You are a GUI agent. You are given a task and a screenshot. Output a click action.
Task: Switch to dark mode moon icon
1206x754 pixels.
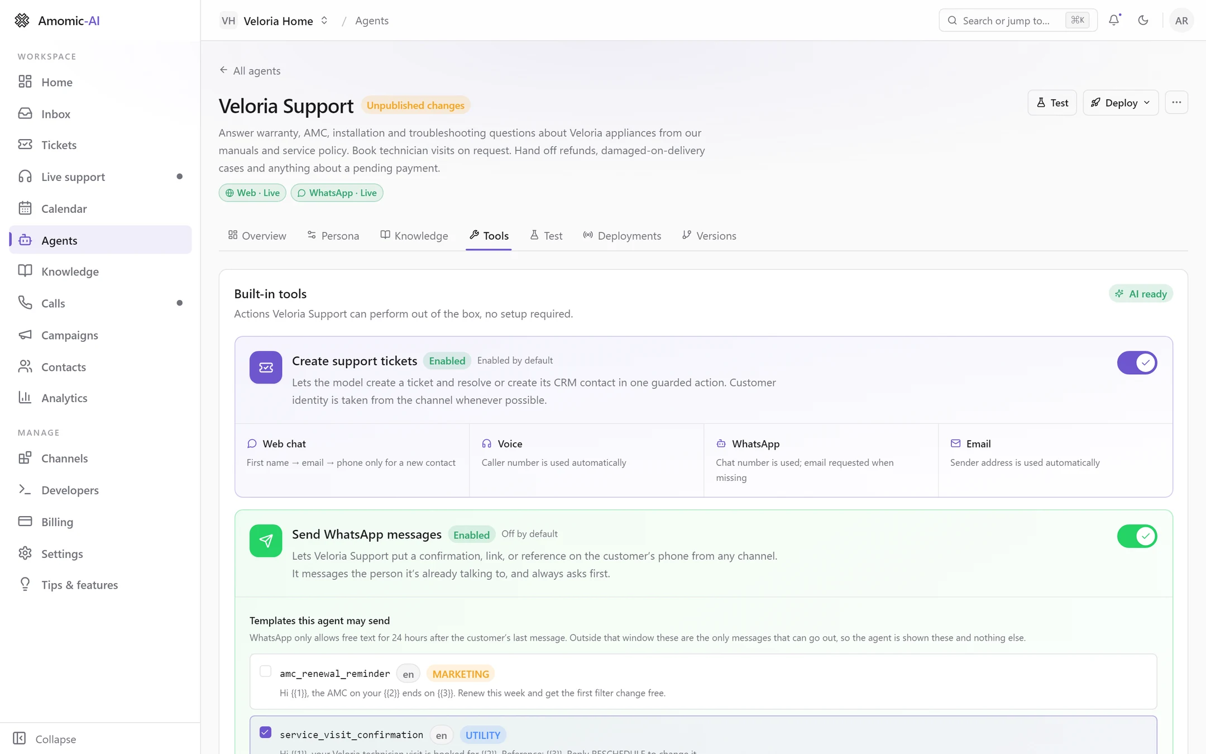[x=1143, y=21]
